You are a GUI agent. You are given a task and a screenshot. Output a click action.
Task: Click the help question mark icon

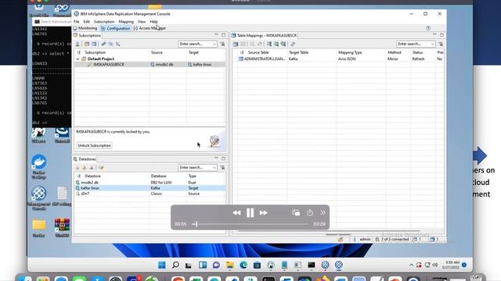coord(428,28)
